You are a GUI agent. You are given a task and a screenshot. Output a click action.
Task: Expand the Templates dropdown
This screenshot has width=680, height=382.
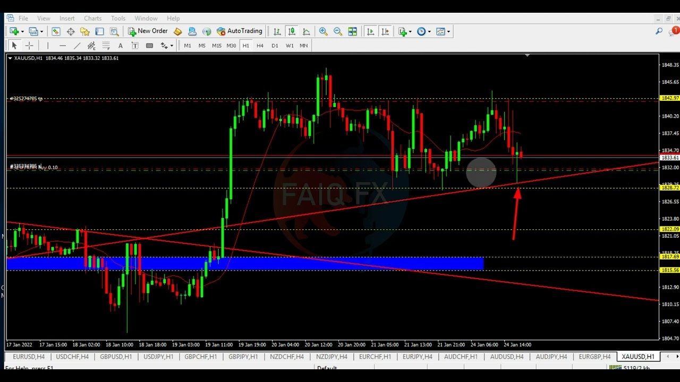448,32
